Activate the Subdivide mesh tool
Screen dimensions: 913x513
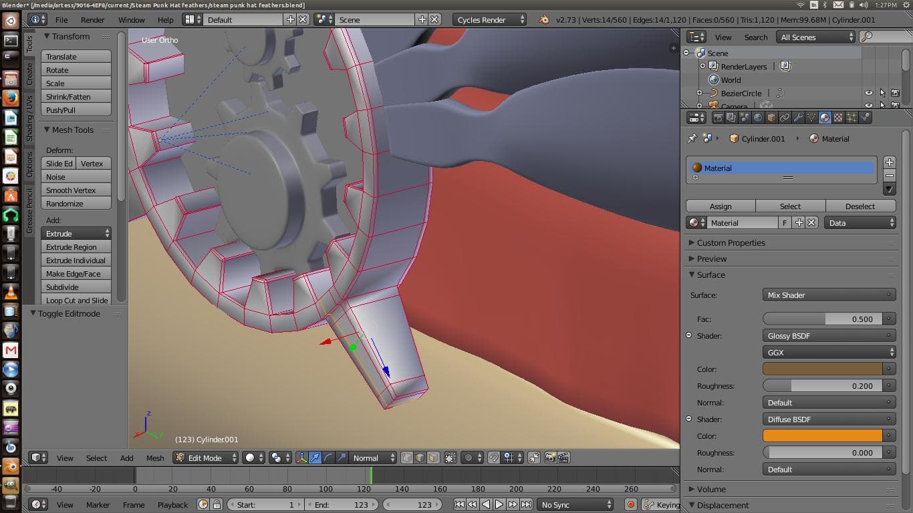[x=76, y=287]
